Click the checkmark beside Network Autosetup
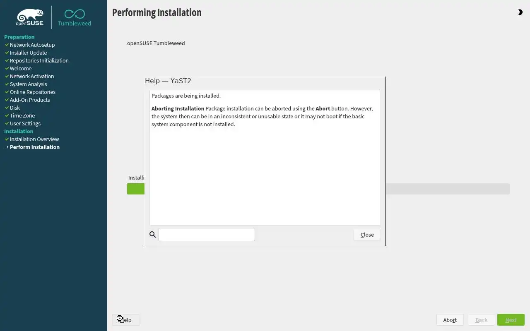This screenshot has width=530, height=331. [x=7, y=45]
